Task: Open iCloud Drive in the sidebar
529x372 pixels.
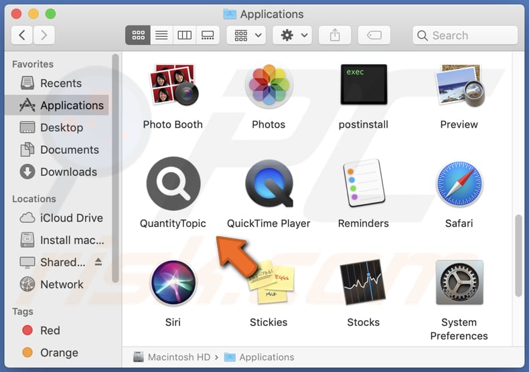Action: 56,218
